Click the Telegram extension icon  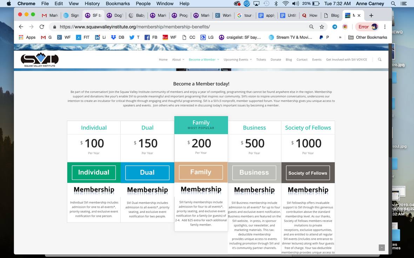(x=334, y=27)
